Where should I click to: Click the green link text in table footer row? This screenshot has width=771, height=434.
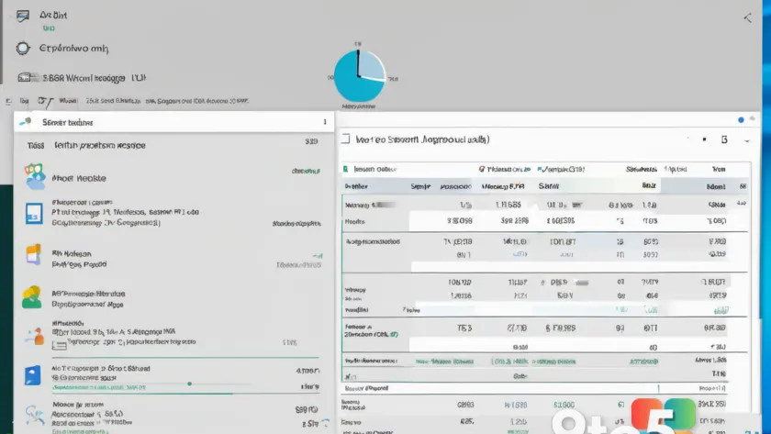444,362
